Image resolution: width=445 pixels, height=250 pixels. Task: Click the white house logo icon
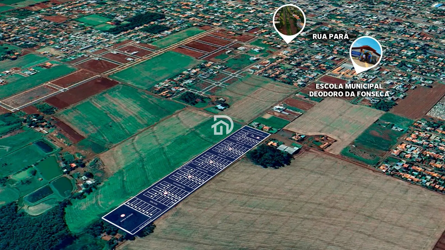pos(222,125)
